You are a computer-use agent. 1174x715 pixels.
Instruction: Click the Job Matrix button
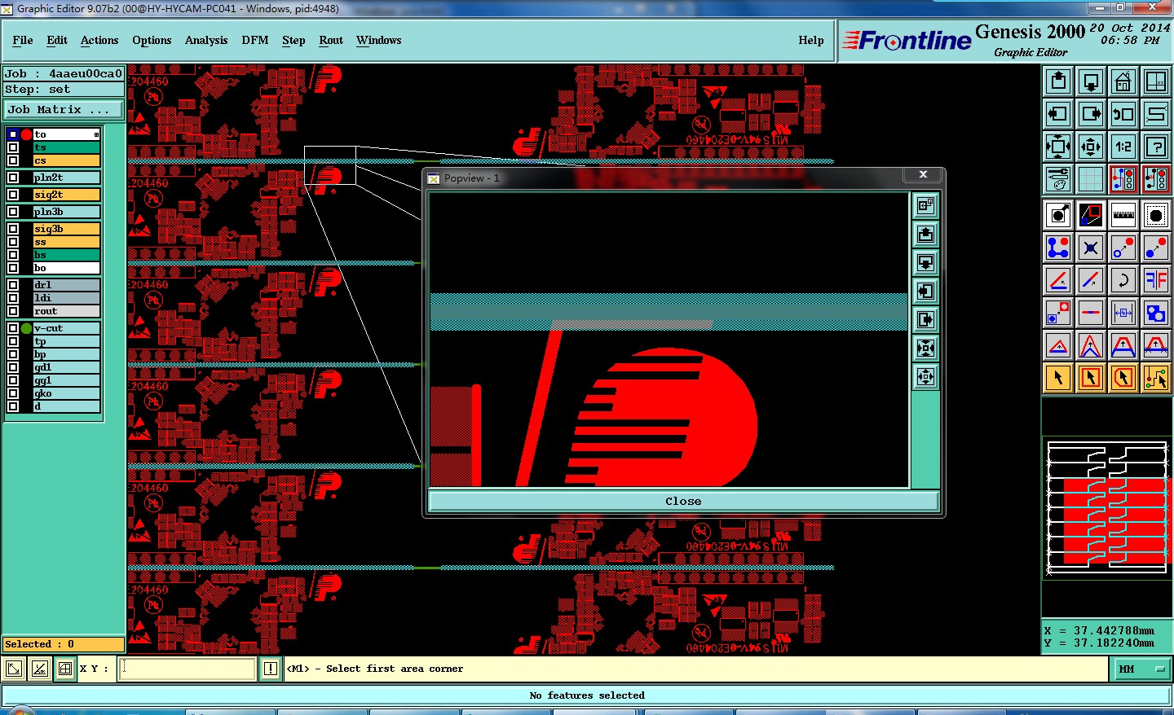(x=64, y=109)
